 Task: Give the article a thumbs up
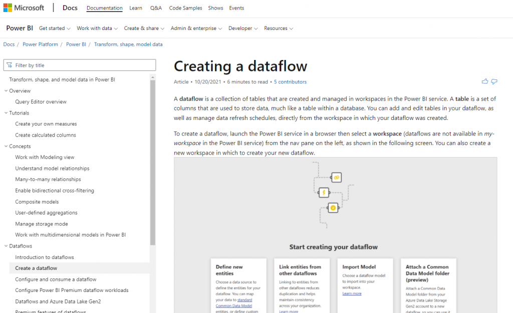(x=484, y=81)
